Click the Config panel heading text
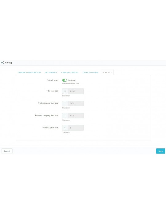 point(9,63)
